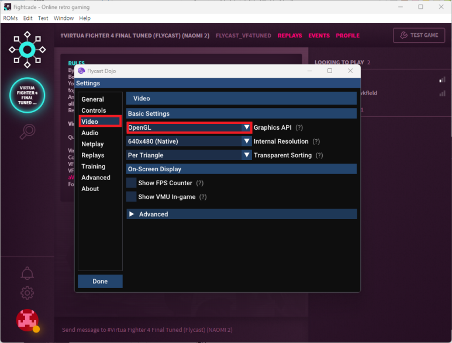Viewport: 452px width, 343px height.
Task: Open Fightcade settings gear icon
Action: [x=27, y=293]
